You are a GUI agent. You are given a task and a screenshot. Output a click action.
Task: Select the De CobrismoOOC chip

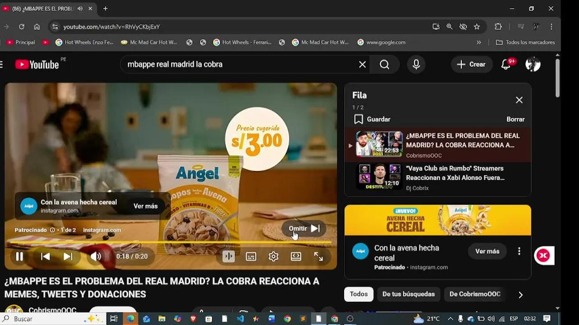pos(475,294)
